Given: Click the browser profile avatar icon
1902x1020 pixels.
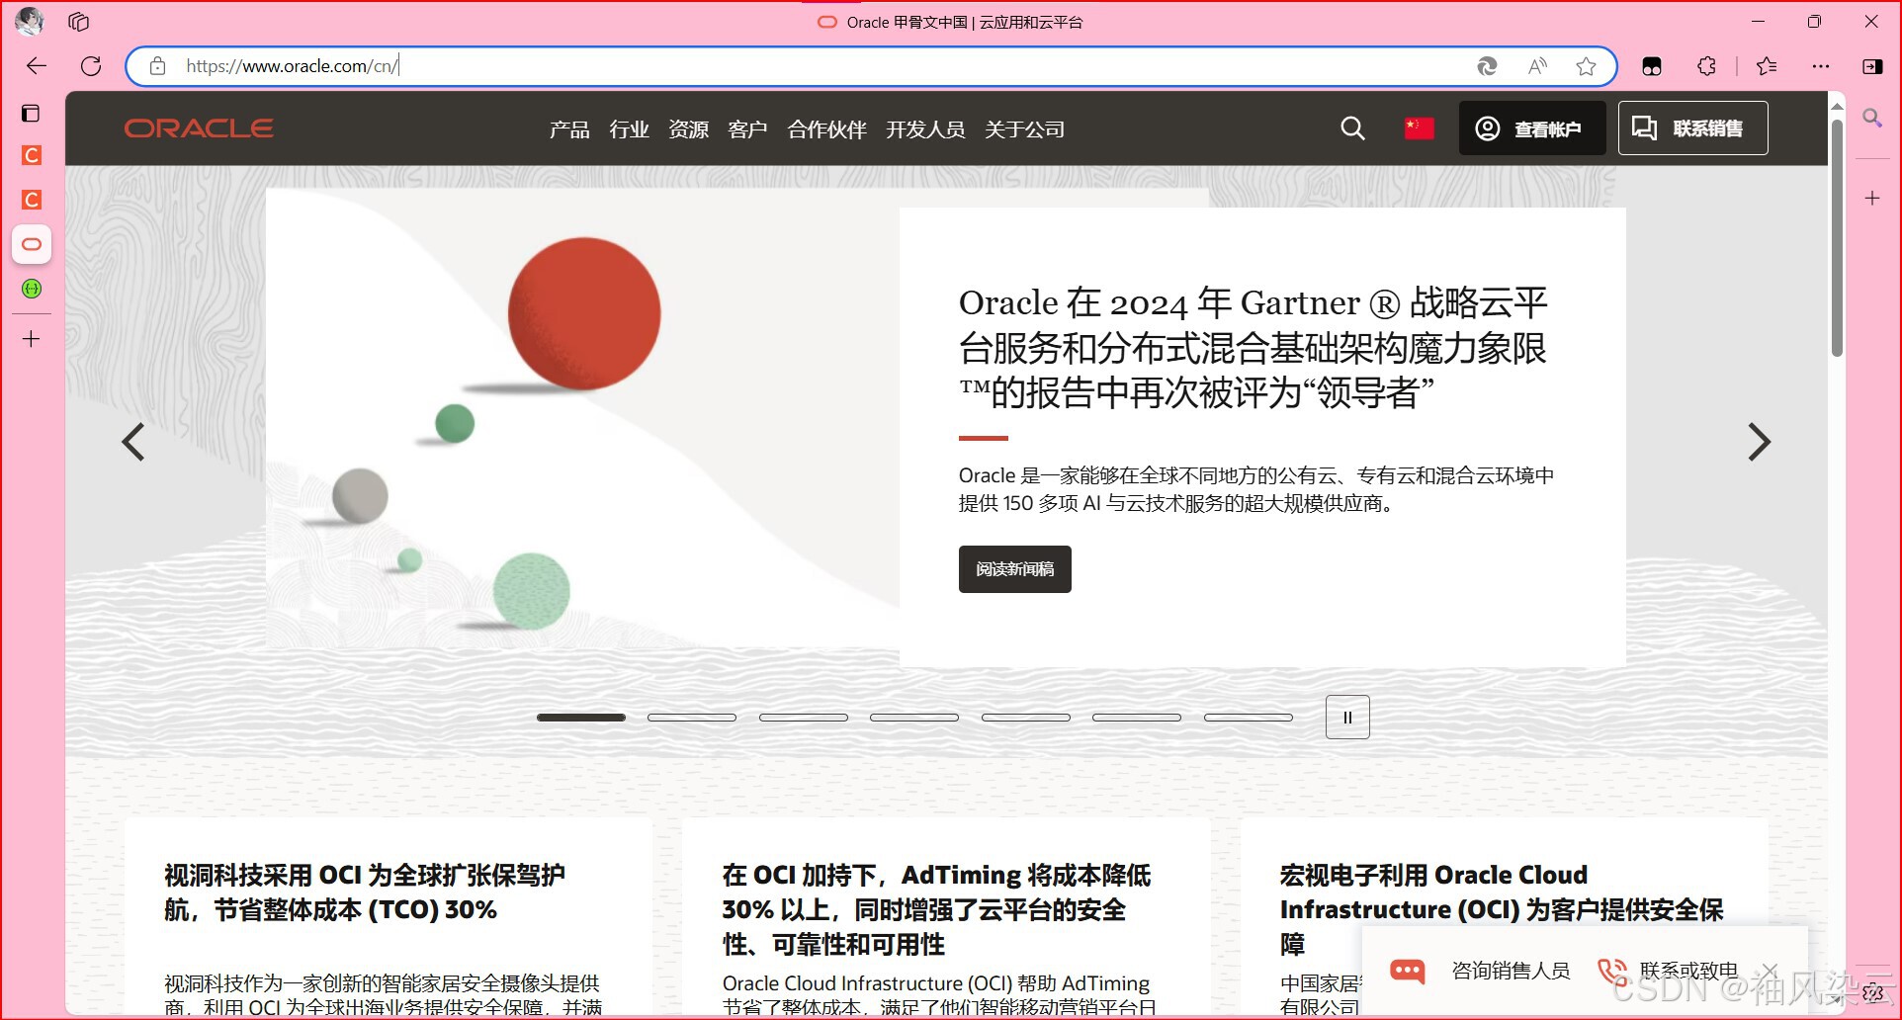Looking at the screenshot, I should [x=30, y=21].
